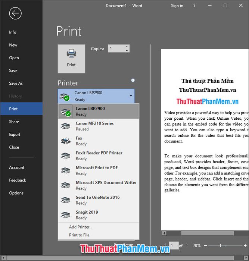Screen dimensions: 249x261
Task: Click the Snagit 2019 printer icon
Action: [x=65, y=215]
